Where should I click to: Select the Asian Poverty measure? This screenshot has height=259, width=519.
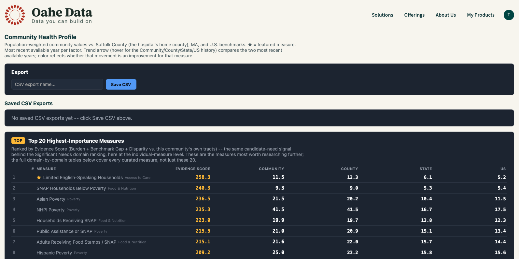(51, 199)
